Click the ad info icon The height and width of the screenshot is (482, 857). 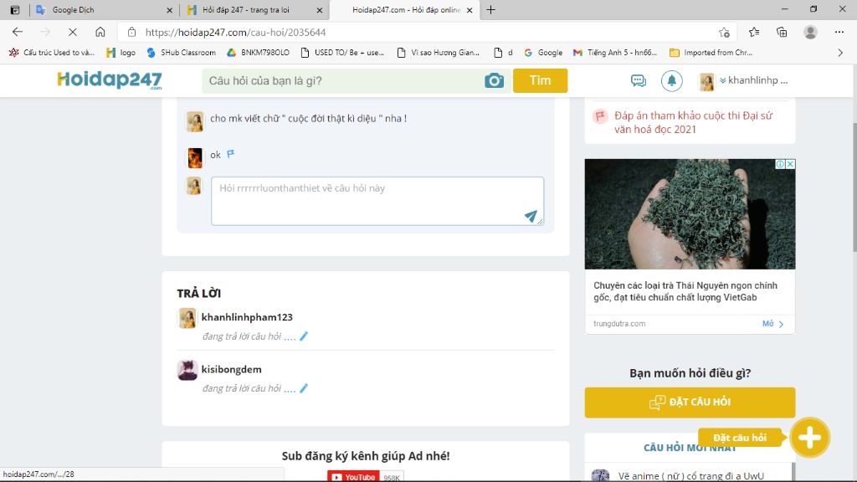(x=781, y=164)
